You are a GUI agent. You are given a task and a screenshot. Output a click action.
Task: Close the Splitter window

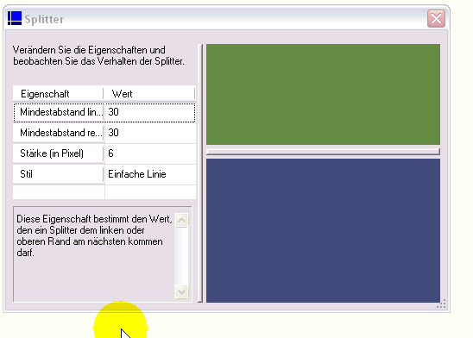pyautogui.click(x=436, y=19)
